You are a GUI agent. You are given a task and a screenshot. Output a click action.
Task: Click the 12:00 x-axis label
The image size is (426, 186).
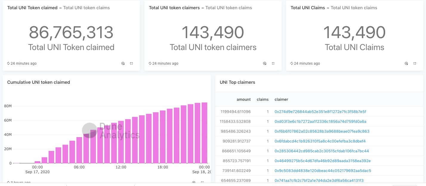[x=121, y=167]
